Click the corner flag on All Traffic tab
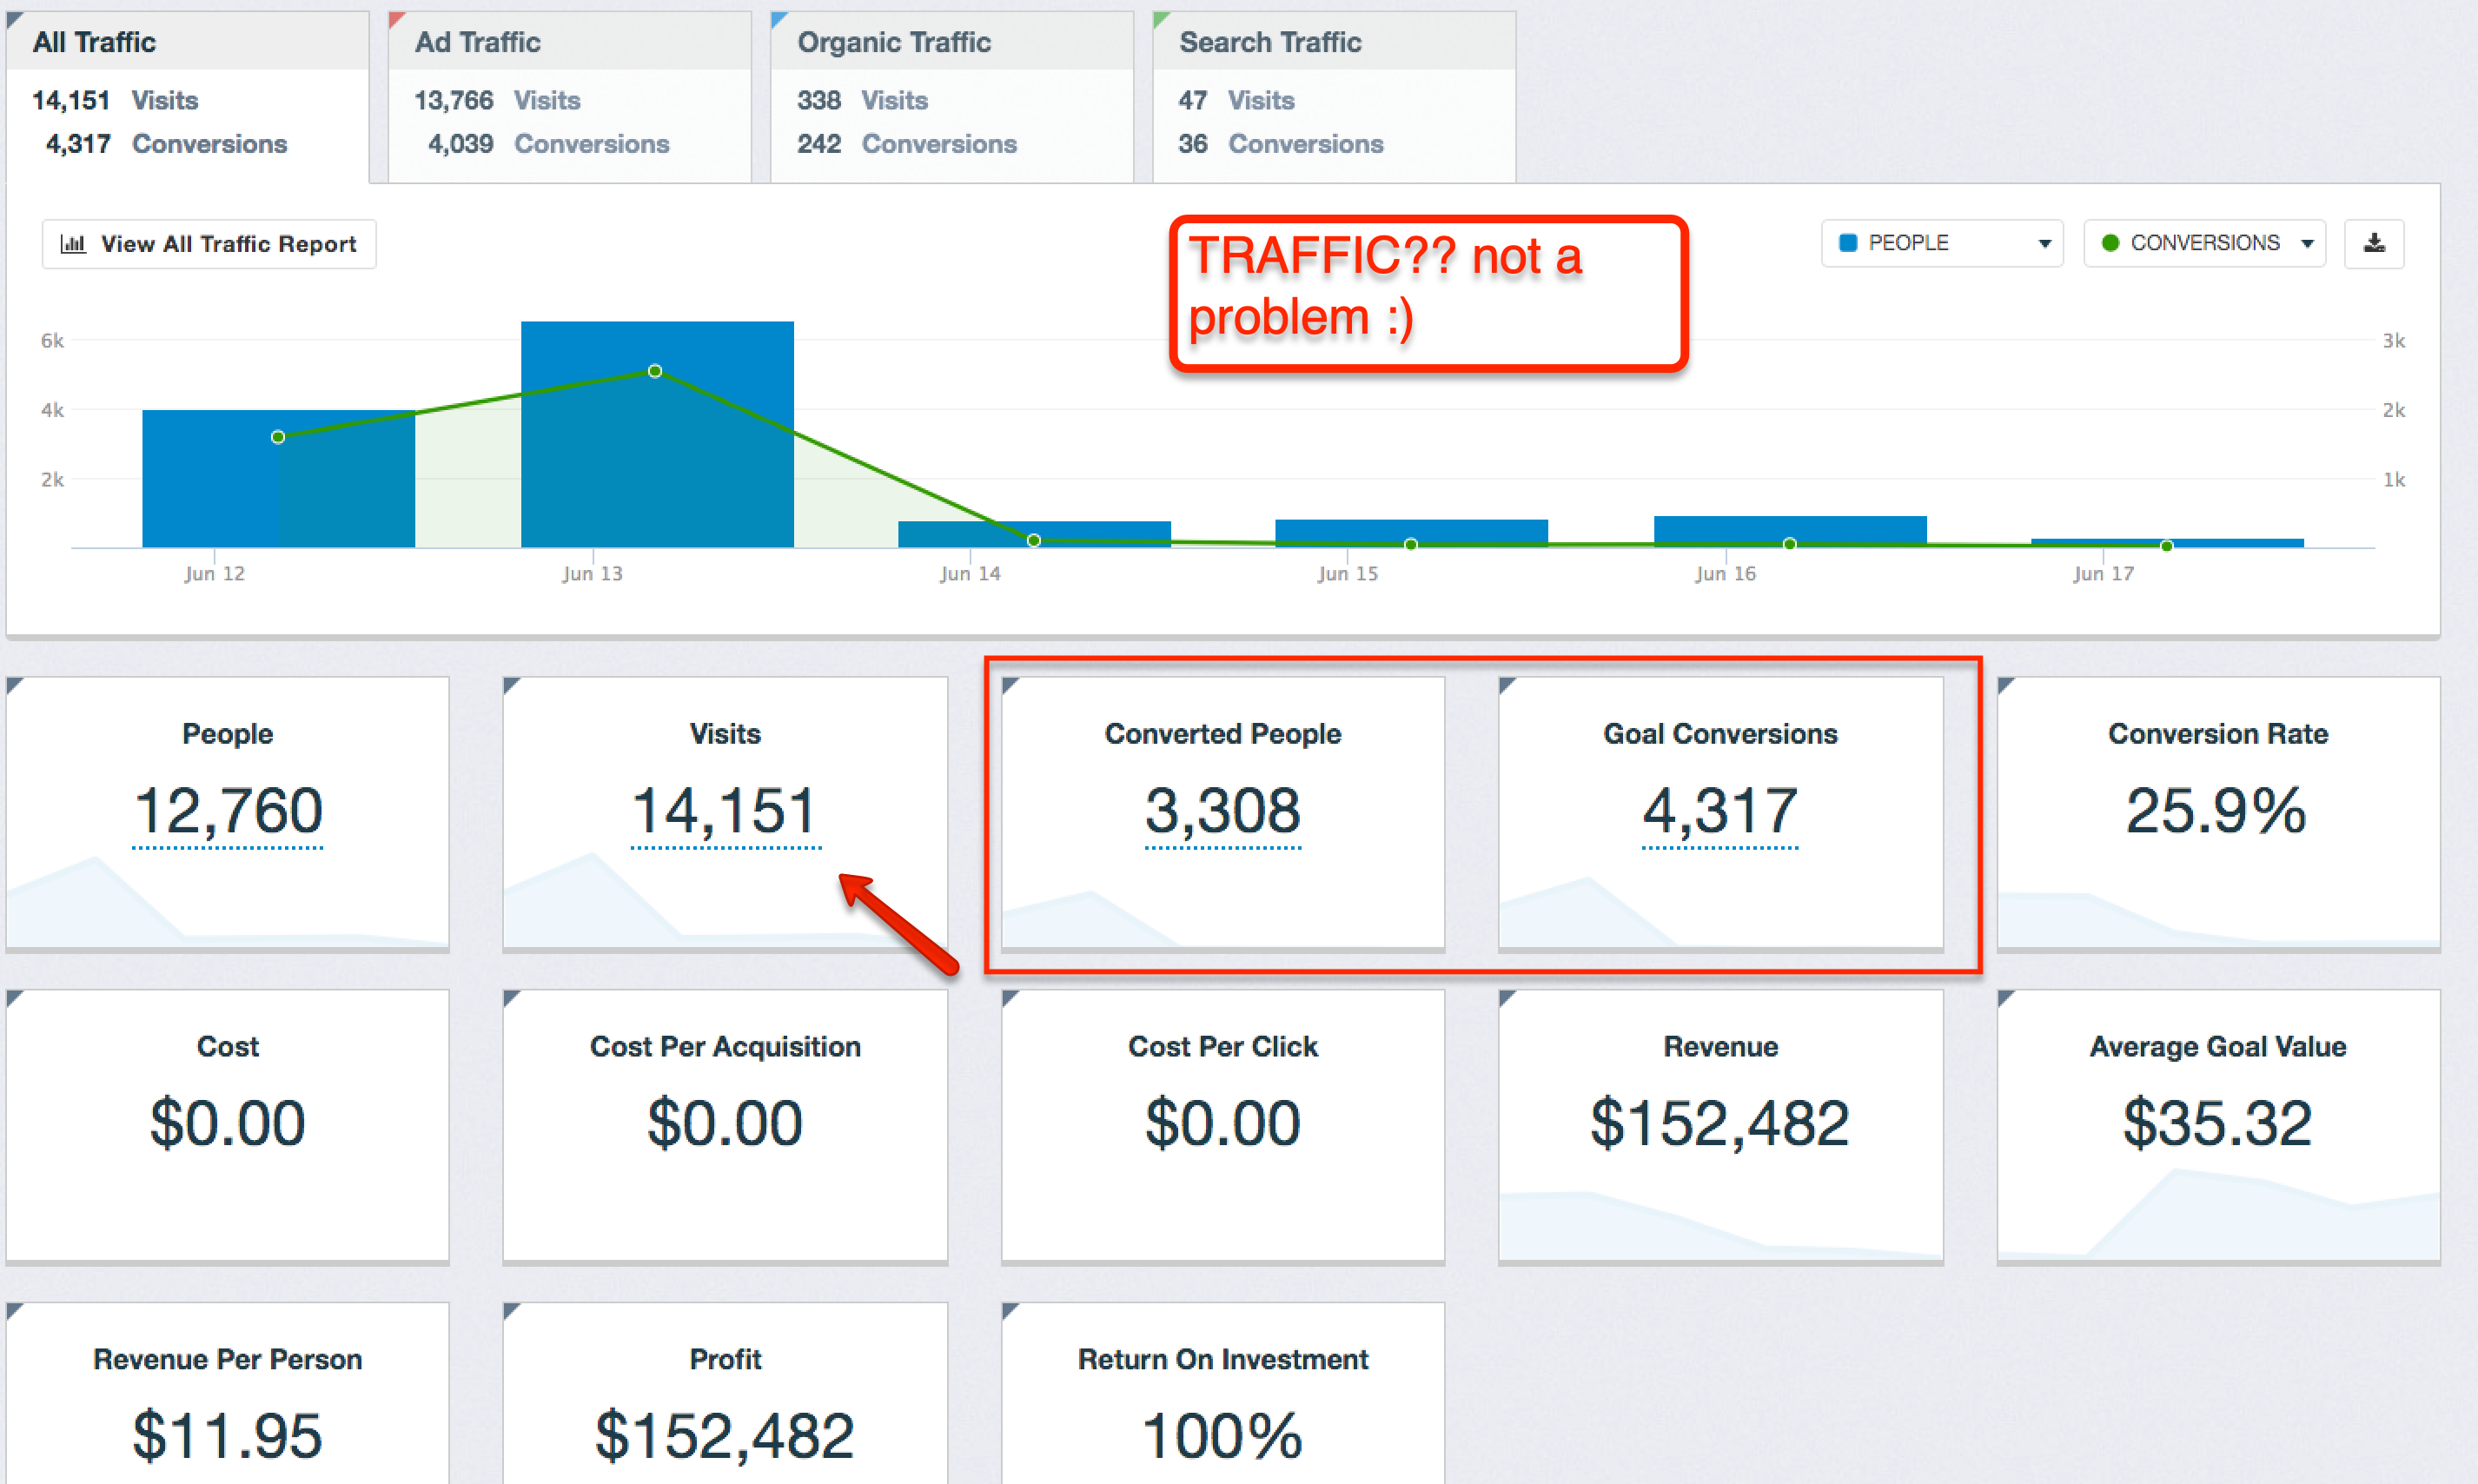The height and width of the screenshot is (1484, 2478). (x=15, y=20)
